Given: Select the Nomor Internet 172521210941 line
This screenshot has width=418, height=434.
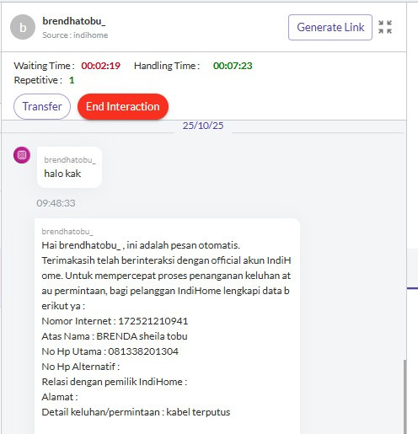Looking at the screenshot, I should tap(115, 321).
